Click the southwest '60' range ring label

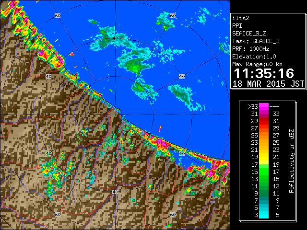58,214
